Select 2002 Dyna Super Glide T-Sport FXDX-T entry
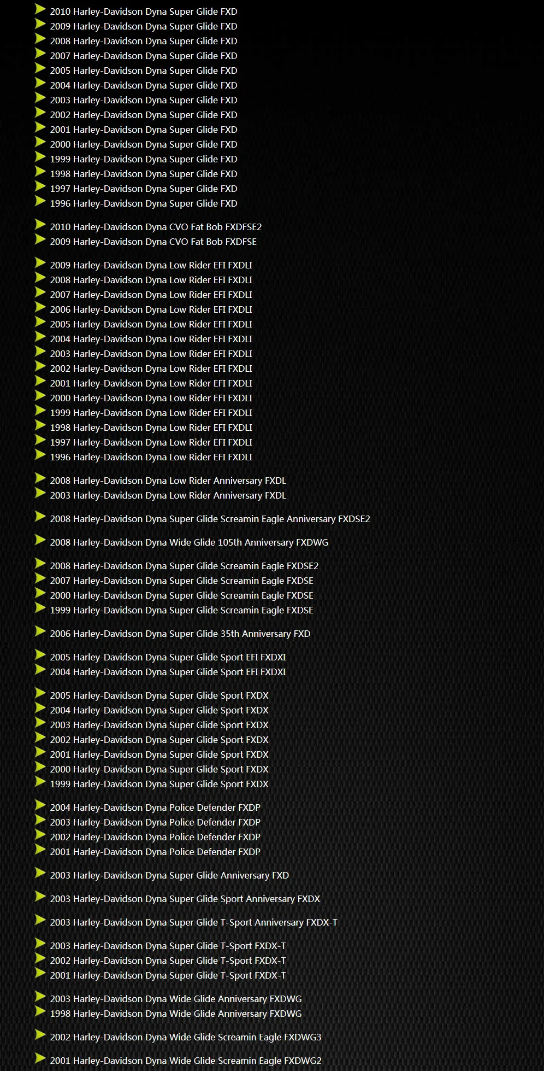The width and height of the screenshot is (544, 1071). [x=168, y=961]
